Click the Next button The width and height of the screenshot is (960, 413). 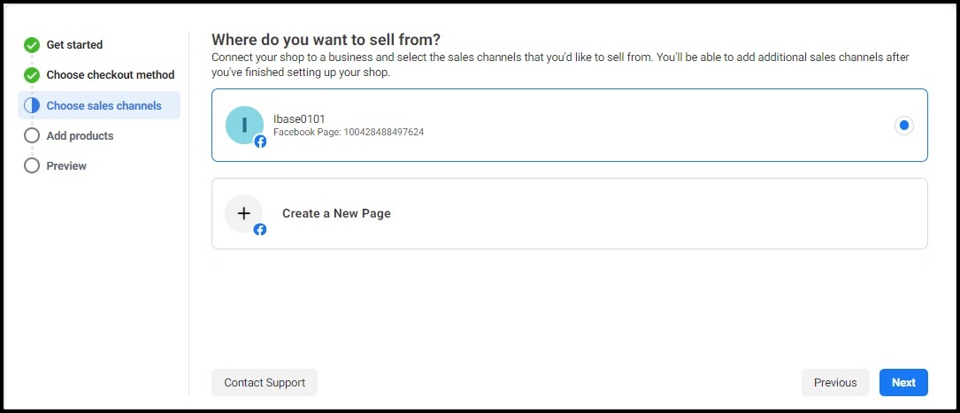[x=903, y=382]
